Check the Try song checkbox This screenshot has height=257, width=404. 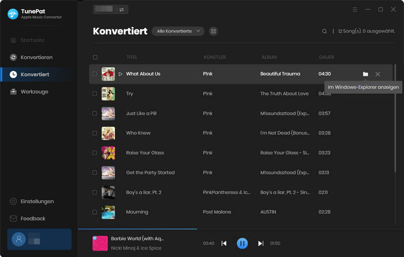95,94
